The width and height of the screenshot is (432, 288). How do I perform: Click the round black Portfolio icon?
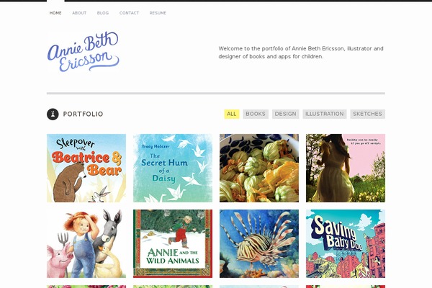[53, 114]
